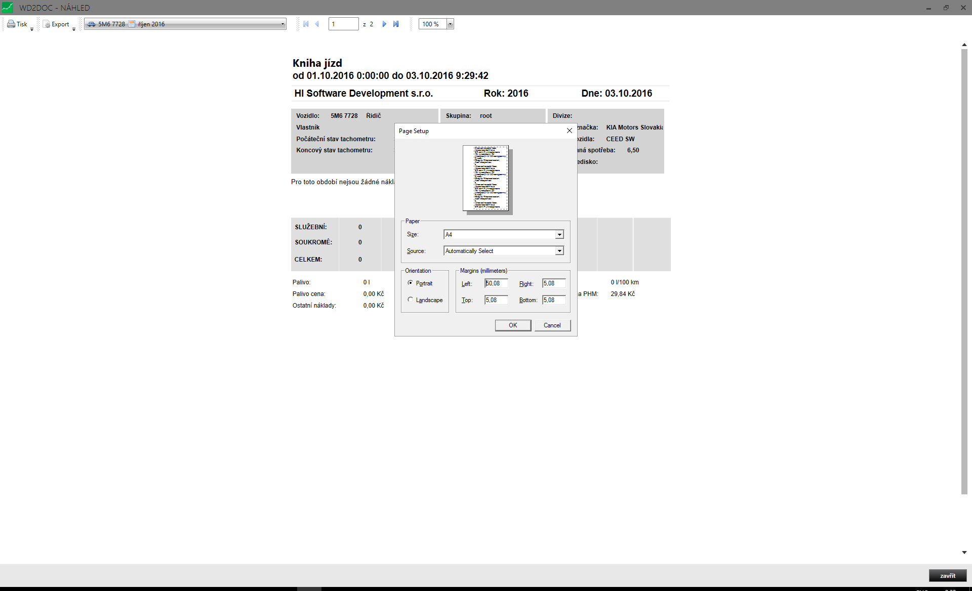Click the Export document icon

[x=47, y=24]
